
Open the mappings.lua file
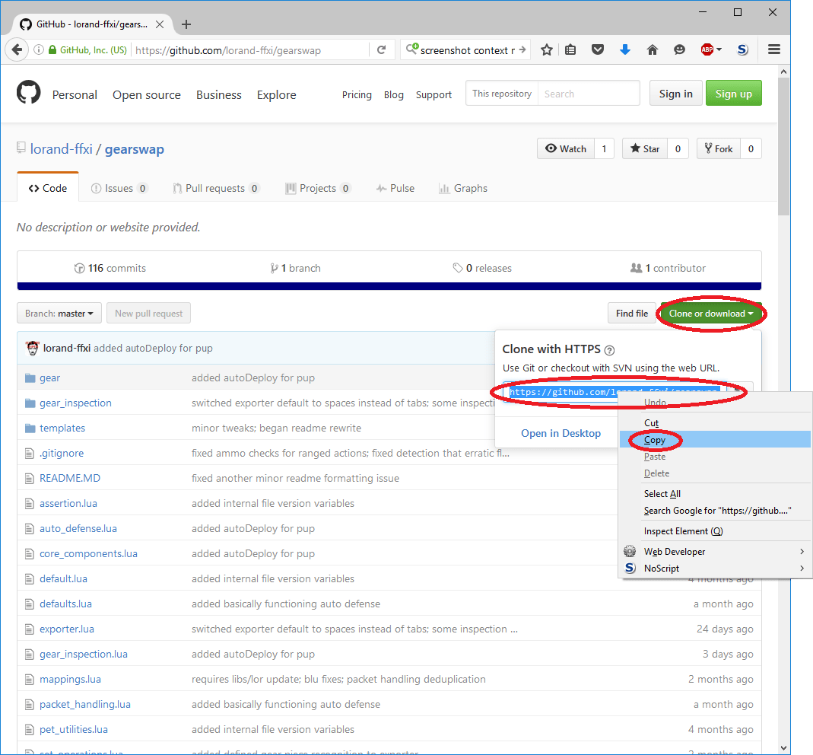70,679
